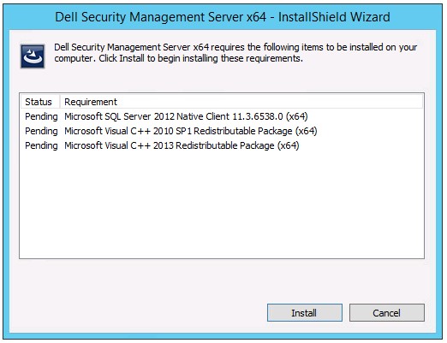
Task: Click 'SP1' text in Visual C++ 2010 row
Action: point(183,131)
